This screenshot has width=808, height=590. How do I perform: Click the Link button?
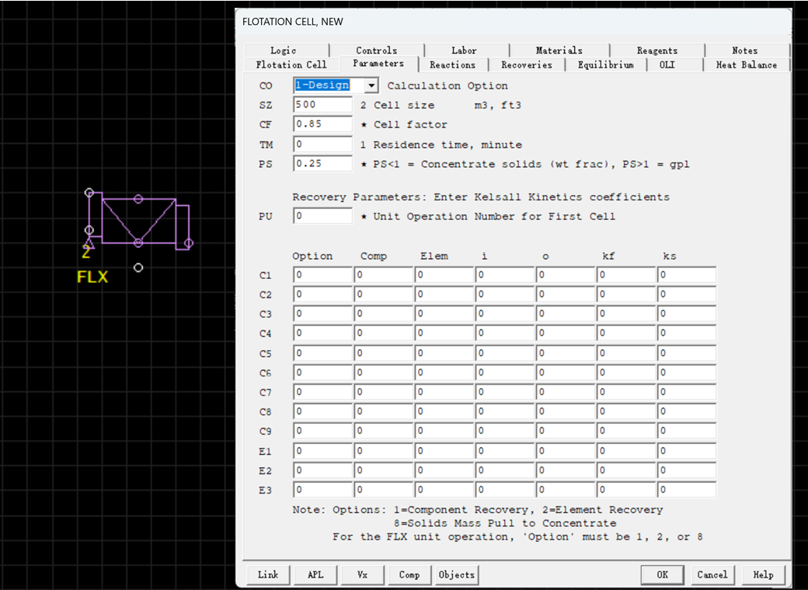[268, 574]
